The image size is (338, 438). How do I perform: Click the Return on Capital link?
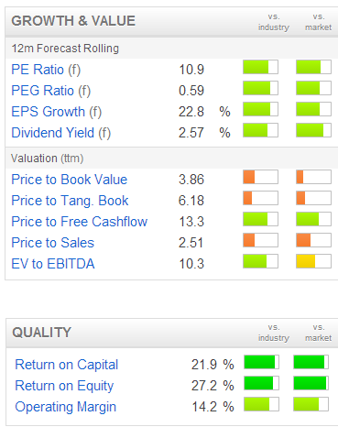(x=67, y=365)
